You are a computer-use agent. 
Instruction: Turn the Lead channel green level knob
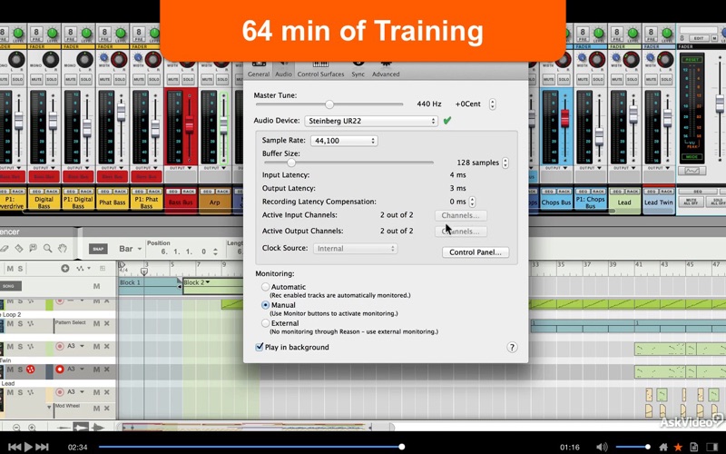(633, 34)
